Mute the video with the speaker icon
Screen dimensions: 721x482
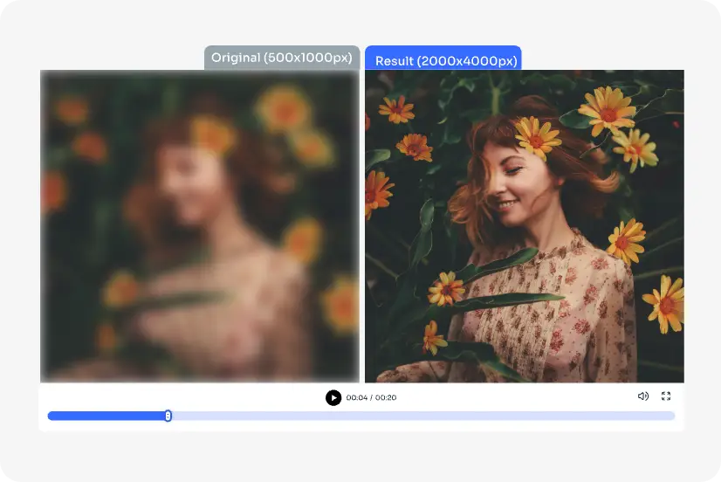[642, 396]
